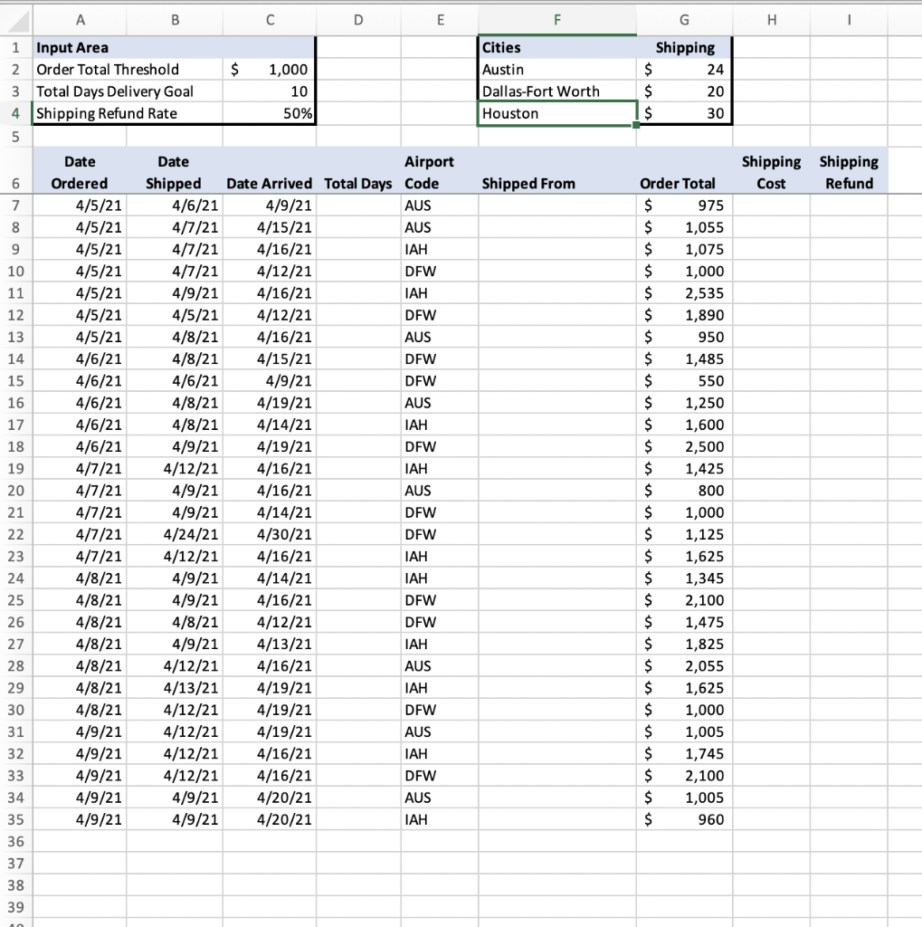
Task: Click the 'Shipping Refund' column heading
Action: 849,172
